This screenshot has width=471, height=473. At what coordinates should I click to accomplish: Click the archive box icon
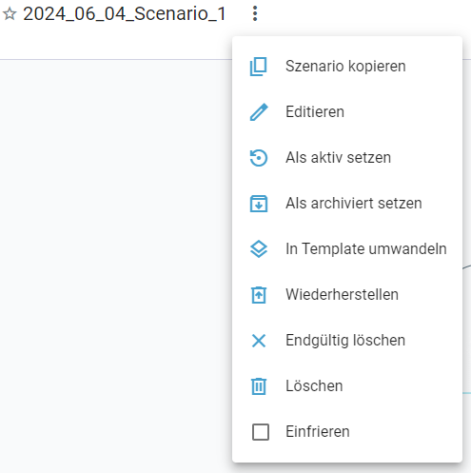(259, 204)
